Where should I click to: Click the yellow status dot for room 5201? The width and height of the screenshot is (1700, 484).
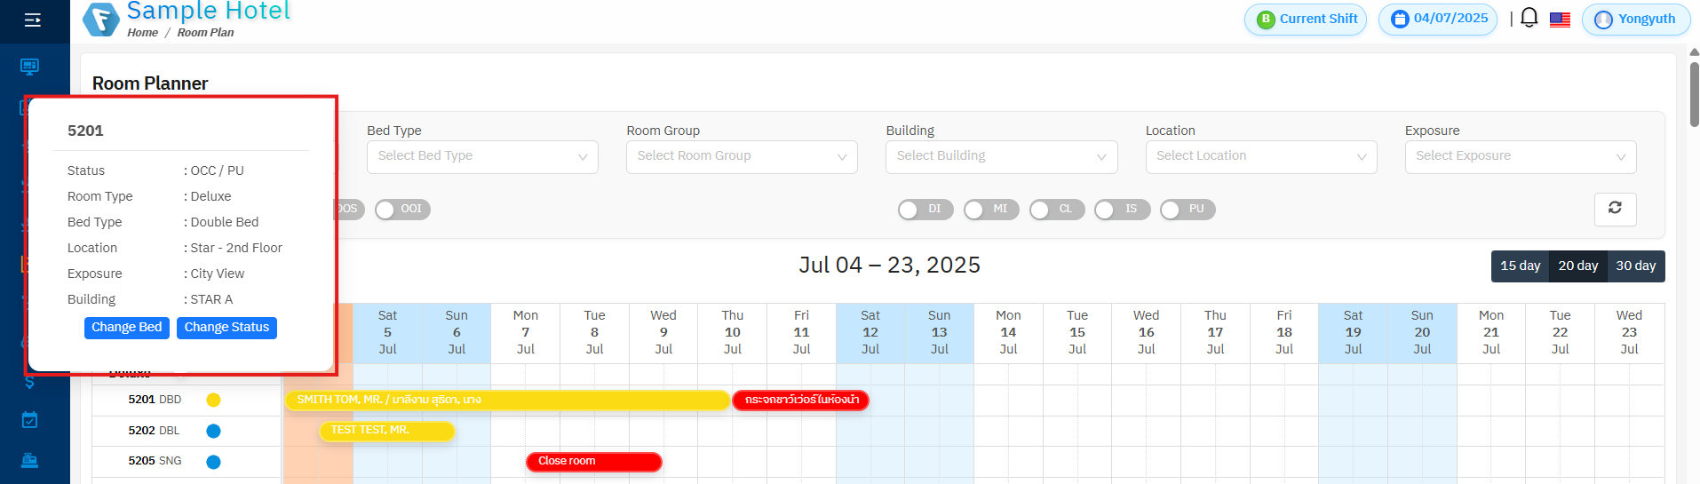[213, 400]
